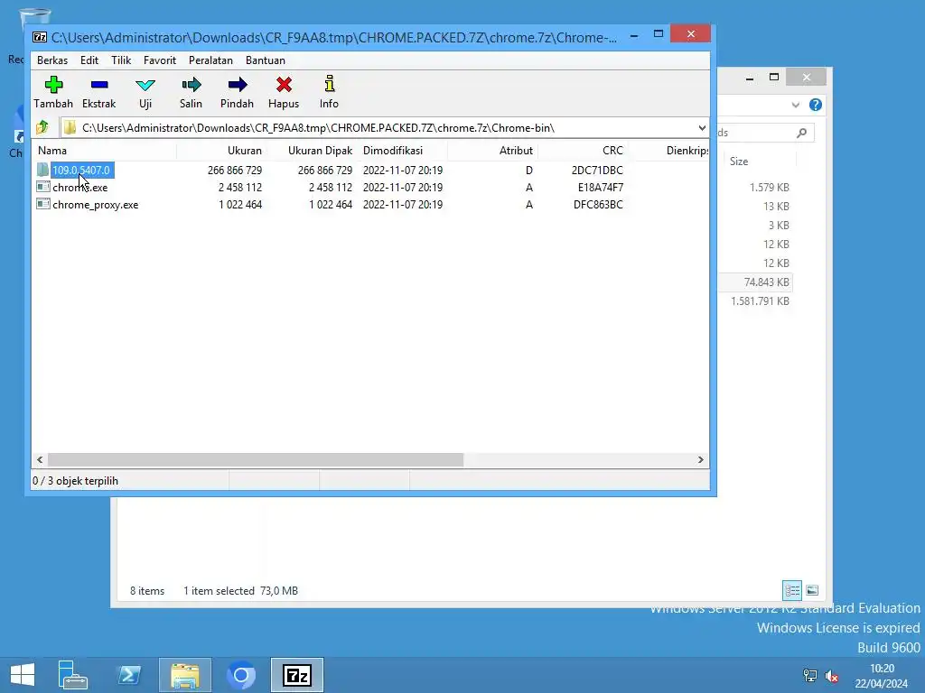Open the Info properties icon

click(x=329, y=84)
